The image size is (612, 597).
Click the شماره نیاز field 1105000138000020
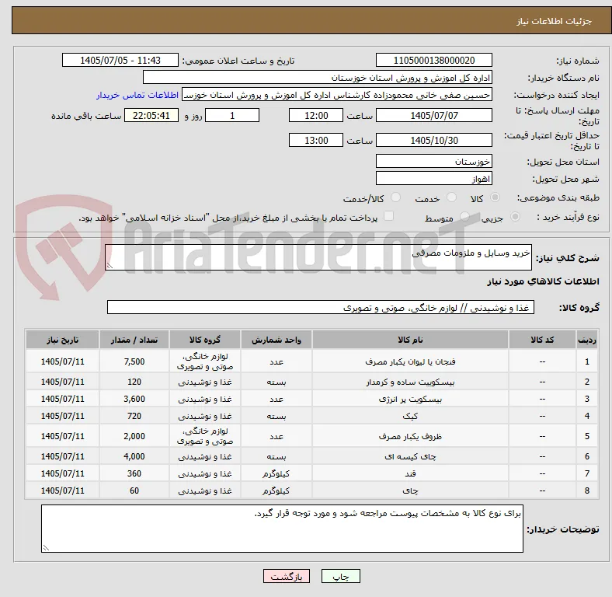(x=433, y=60)
